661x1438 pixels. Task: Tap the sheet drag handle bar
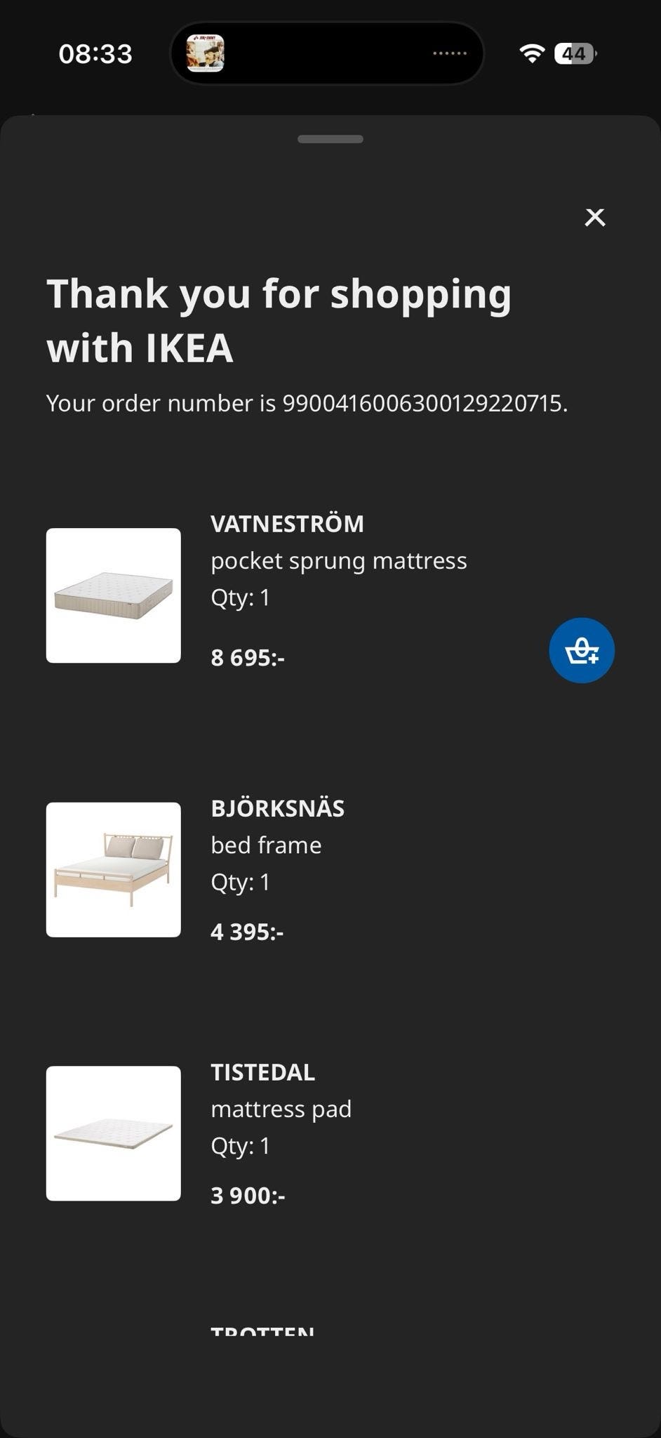tap(330, 139)
